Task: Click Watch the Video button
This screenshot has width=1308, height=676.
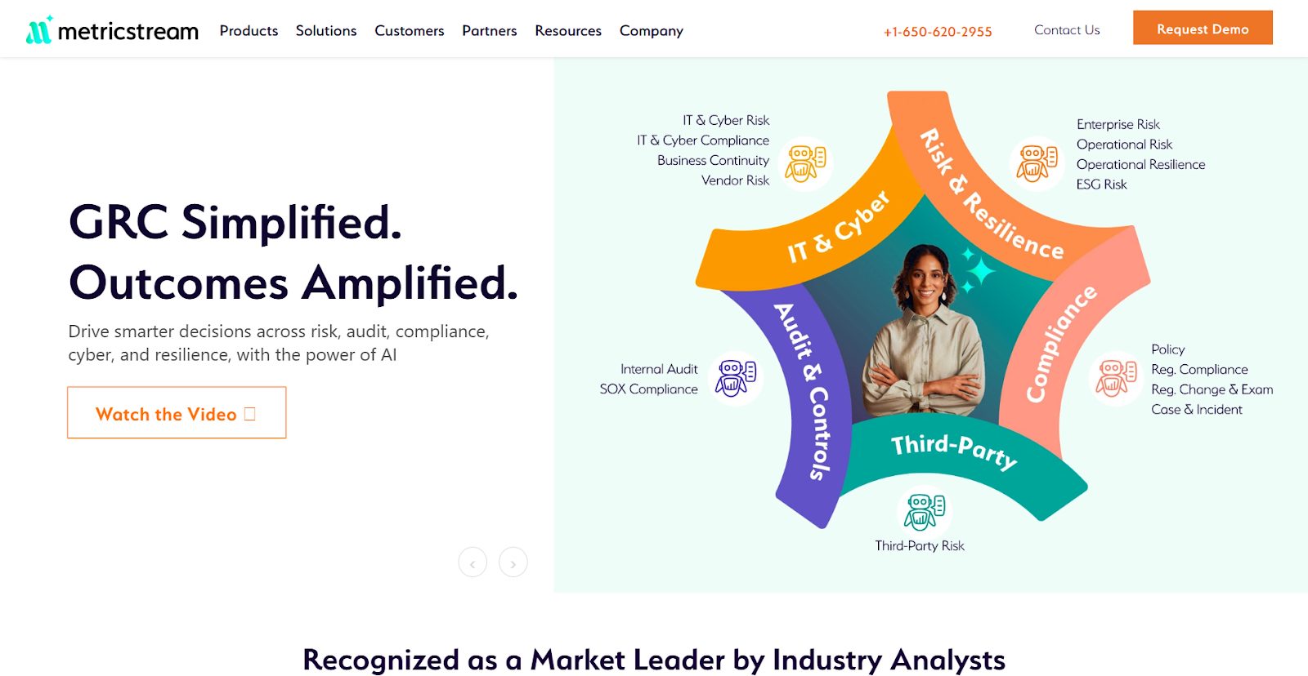Action: (x=177, y=413)
